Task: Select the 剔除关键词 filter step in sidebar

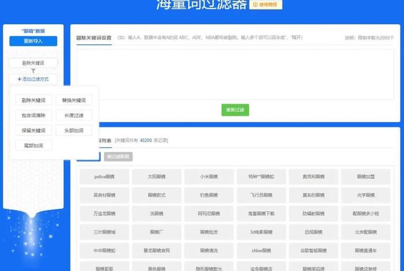Action: tap(33, 63)
